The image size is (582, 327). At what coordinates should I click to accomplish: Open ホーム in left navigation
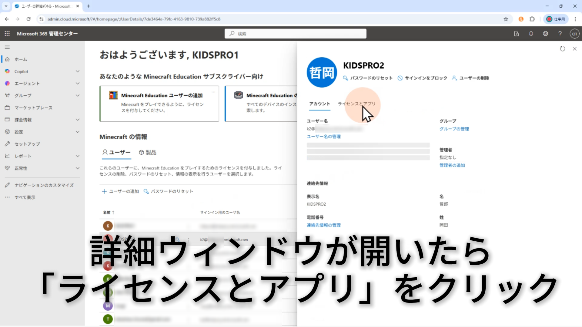point(21,59)
